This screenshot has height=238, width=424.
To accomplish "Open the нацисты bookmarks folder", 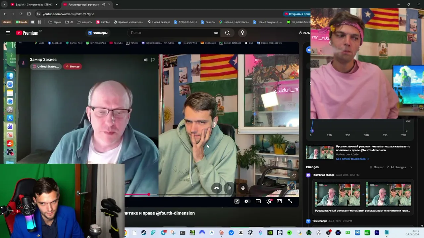I will coord(84,22).
